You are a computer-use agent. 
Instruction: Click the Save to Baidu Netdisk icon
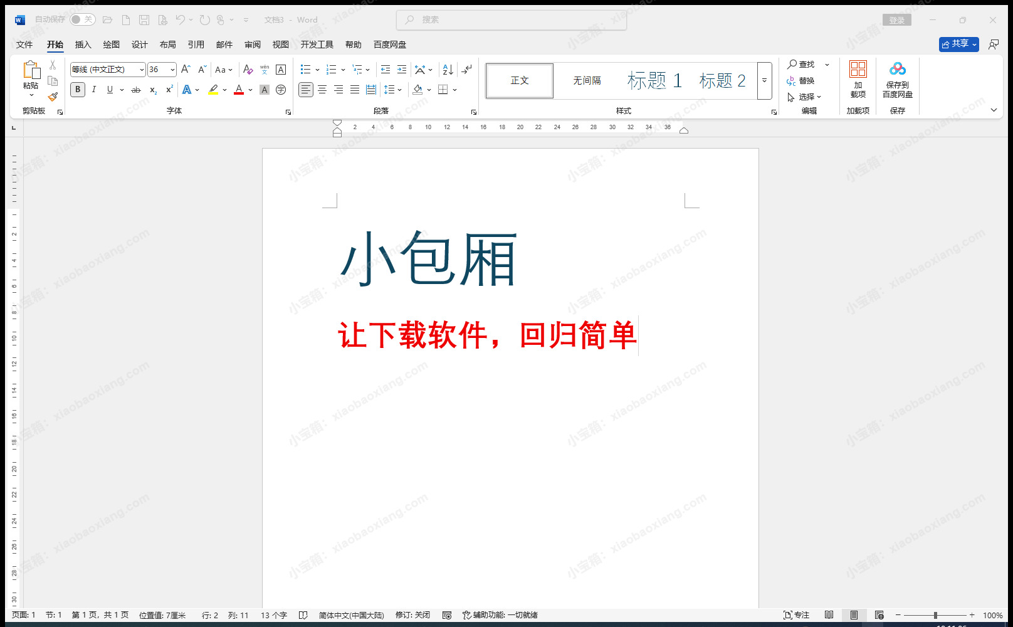pyautogui.click(x=897, y=70)
